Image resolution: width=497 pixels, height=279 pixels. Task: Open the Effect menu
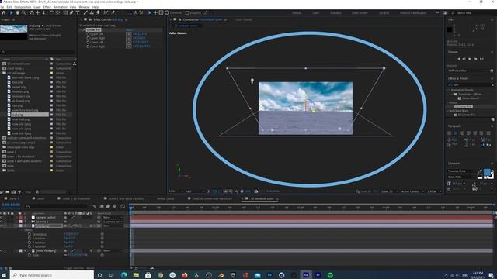[47, 7]
